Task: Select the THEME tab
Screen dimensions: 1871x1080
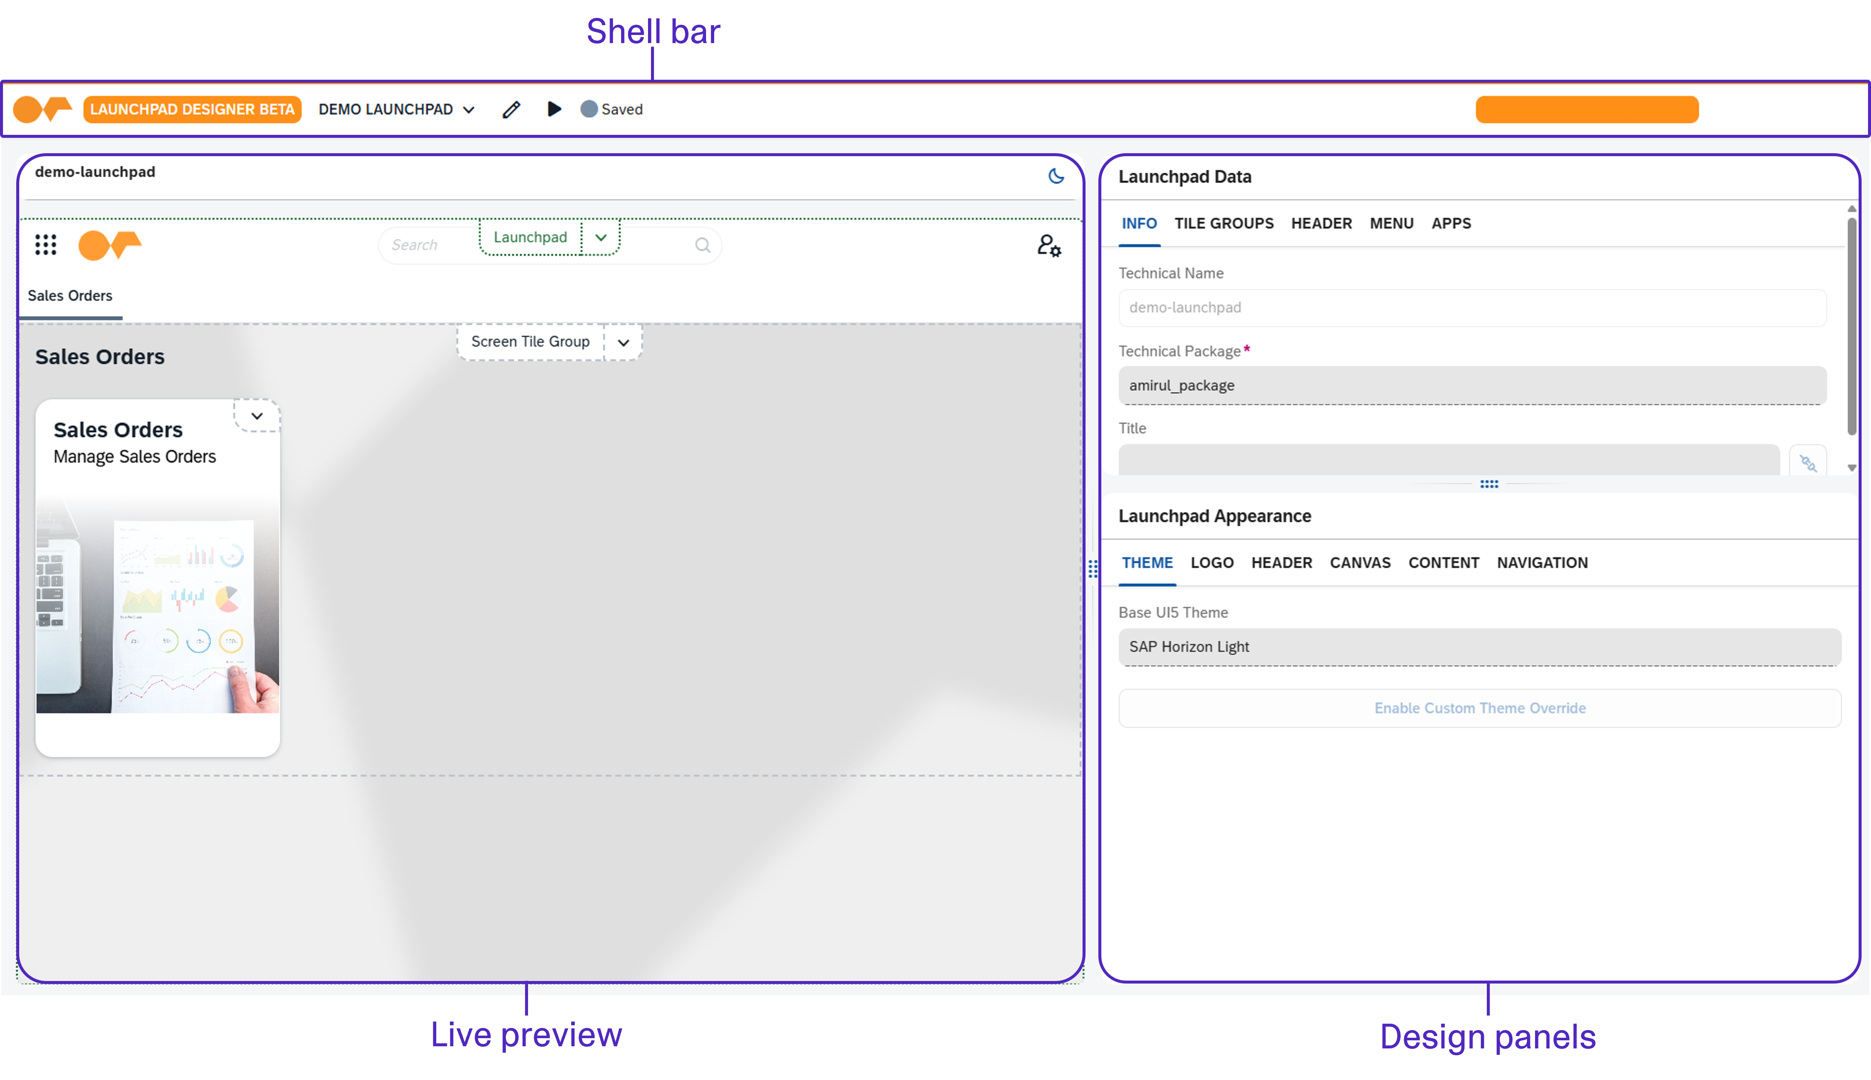Action: pos(1147,563)
